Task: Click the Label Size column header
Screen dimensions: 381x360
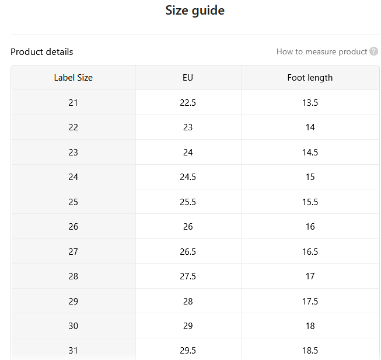Action: [73, 78]
